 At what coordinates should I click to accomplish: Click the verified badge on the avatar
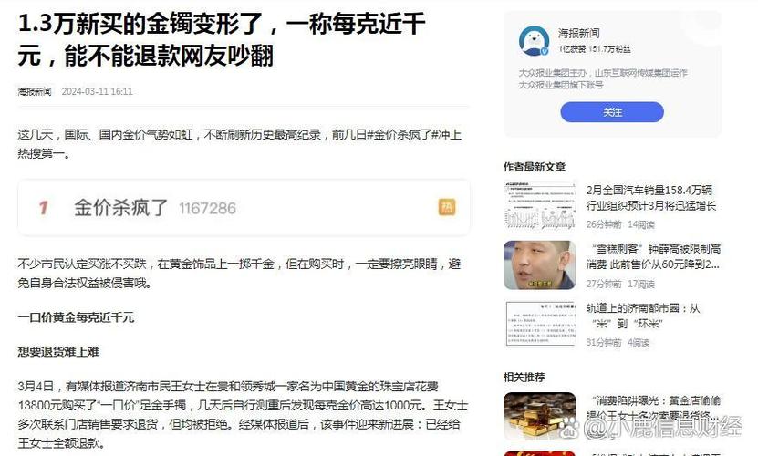pos(545,51)
